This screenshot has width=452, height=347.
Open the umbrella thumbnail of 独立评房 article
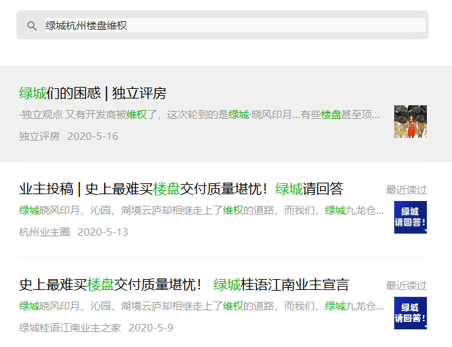(x=411, y=122)
